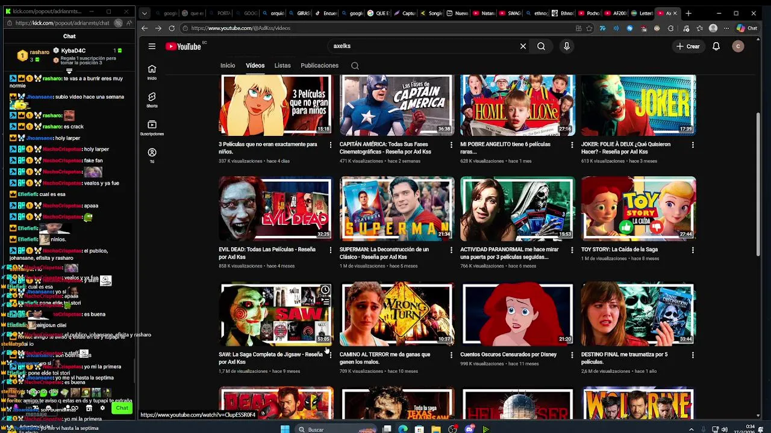771x433 pixels.
Task: Open options for EVIL DEAD video
Action: click(x=330, y=250)
